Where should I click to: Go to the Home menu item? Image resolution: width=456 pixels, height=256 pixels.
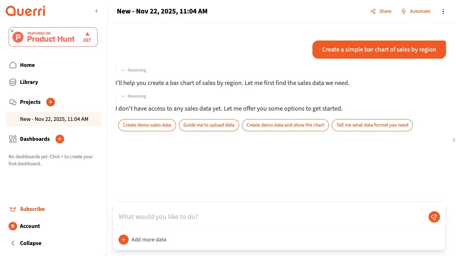[x=27, y=65]
